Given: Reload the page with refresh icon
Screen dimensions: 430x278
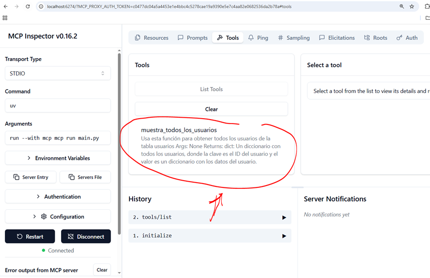Looking at the screenshot, I should pos(28,7).
